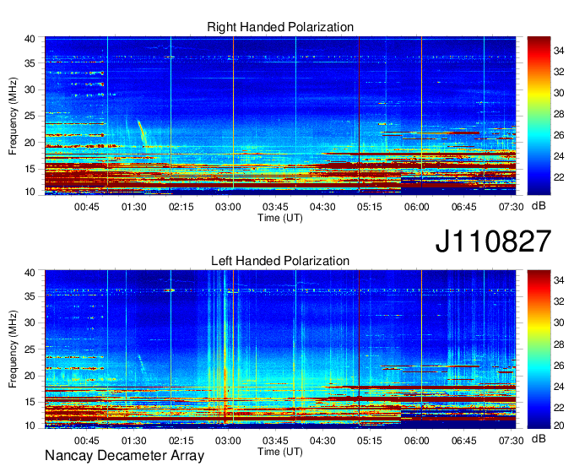Click the 06:45 tick label under Left Handed plot
This screenshot has width=574, height=466.
(463, 441)
